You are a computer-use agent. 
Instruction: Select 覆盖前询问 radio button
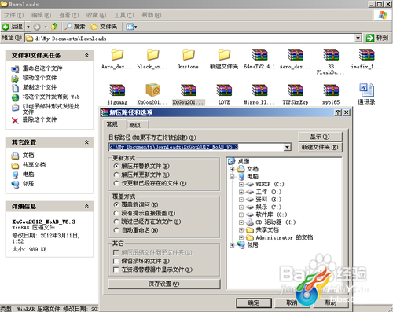(116, 204)
